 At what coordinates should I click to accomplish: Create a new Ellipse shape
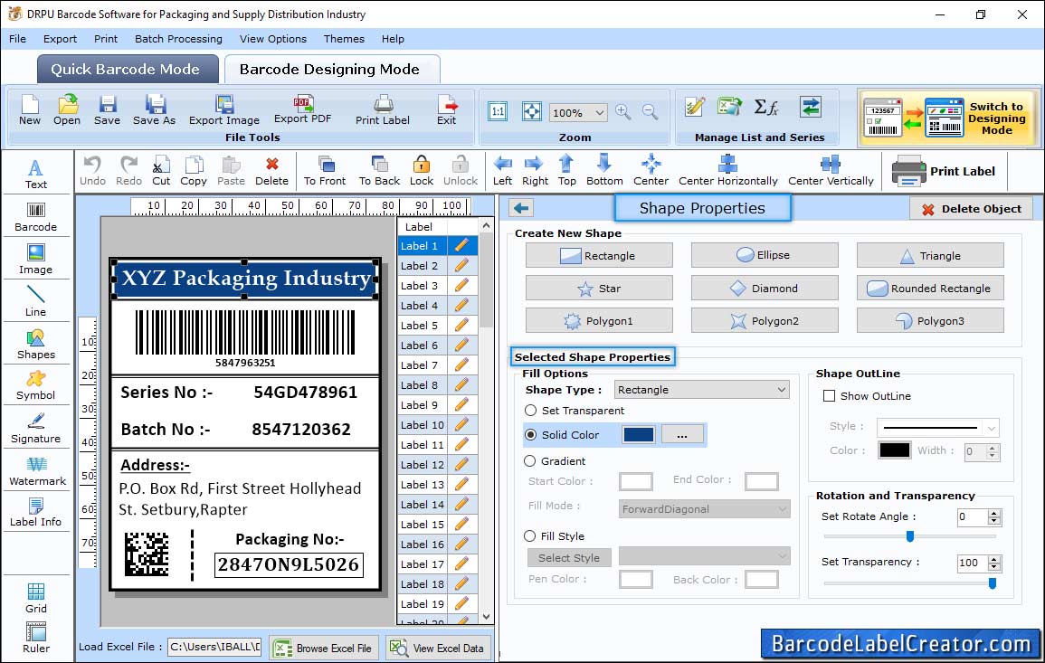pyautogui.click(x=765, y=254)
